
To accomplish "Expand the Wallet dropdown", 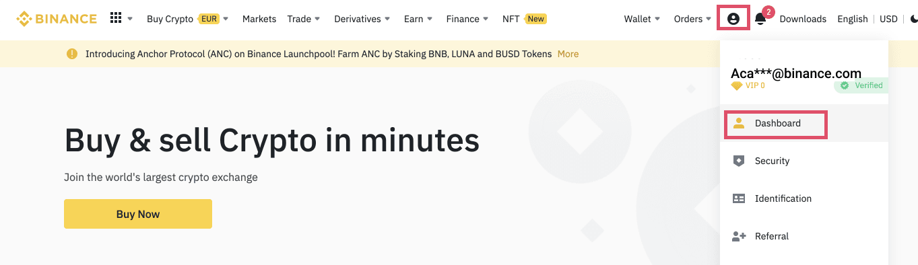I will [642, 19].
